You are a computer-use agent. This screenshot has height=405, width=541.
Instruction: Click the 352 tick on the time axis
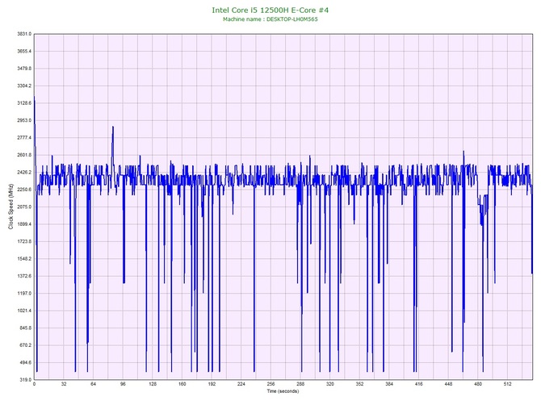359,384
